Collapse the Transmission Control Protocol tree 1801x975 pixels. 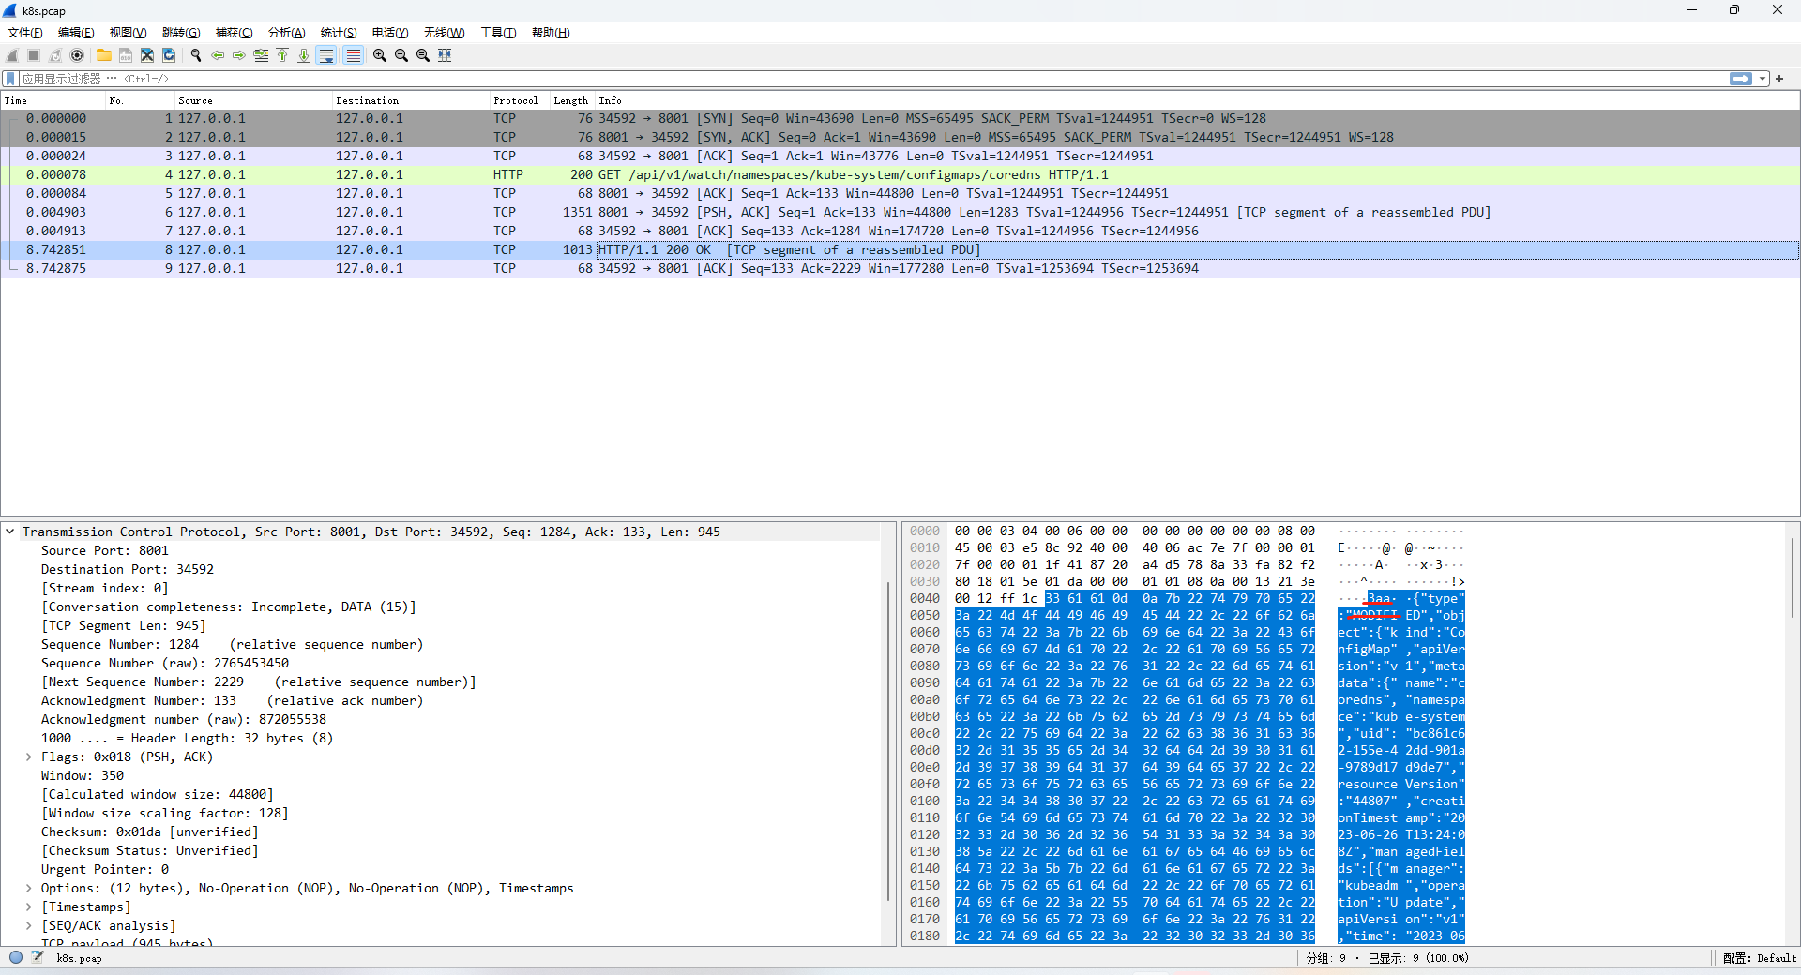10,532
